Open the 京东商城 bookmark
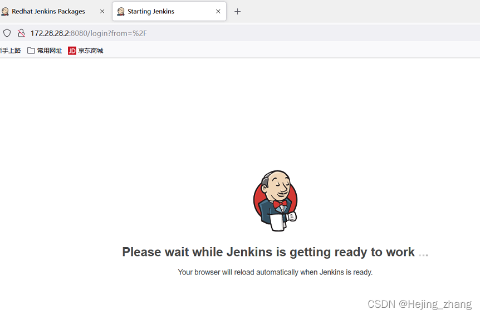480x315 pixels. [x=86, y=51]
